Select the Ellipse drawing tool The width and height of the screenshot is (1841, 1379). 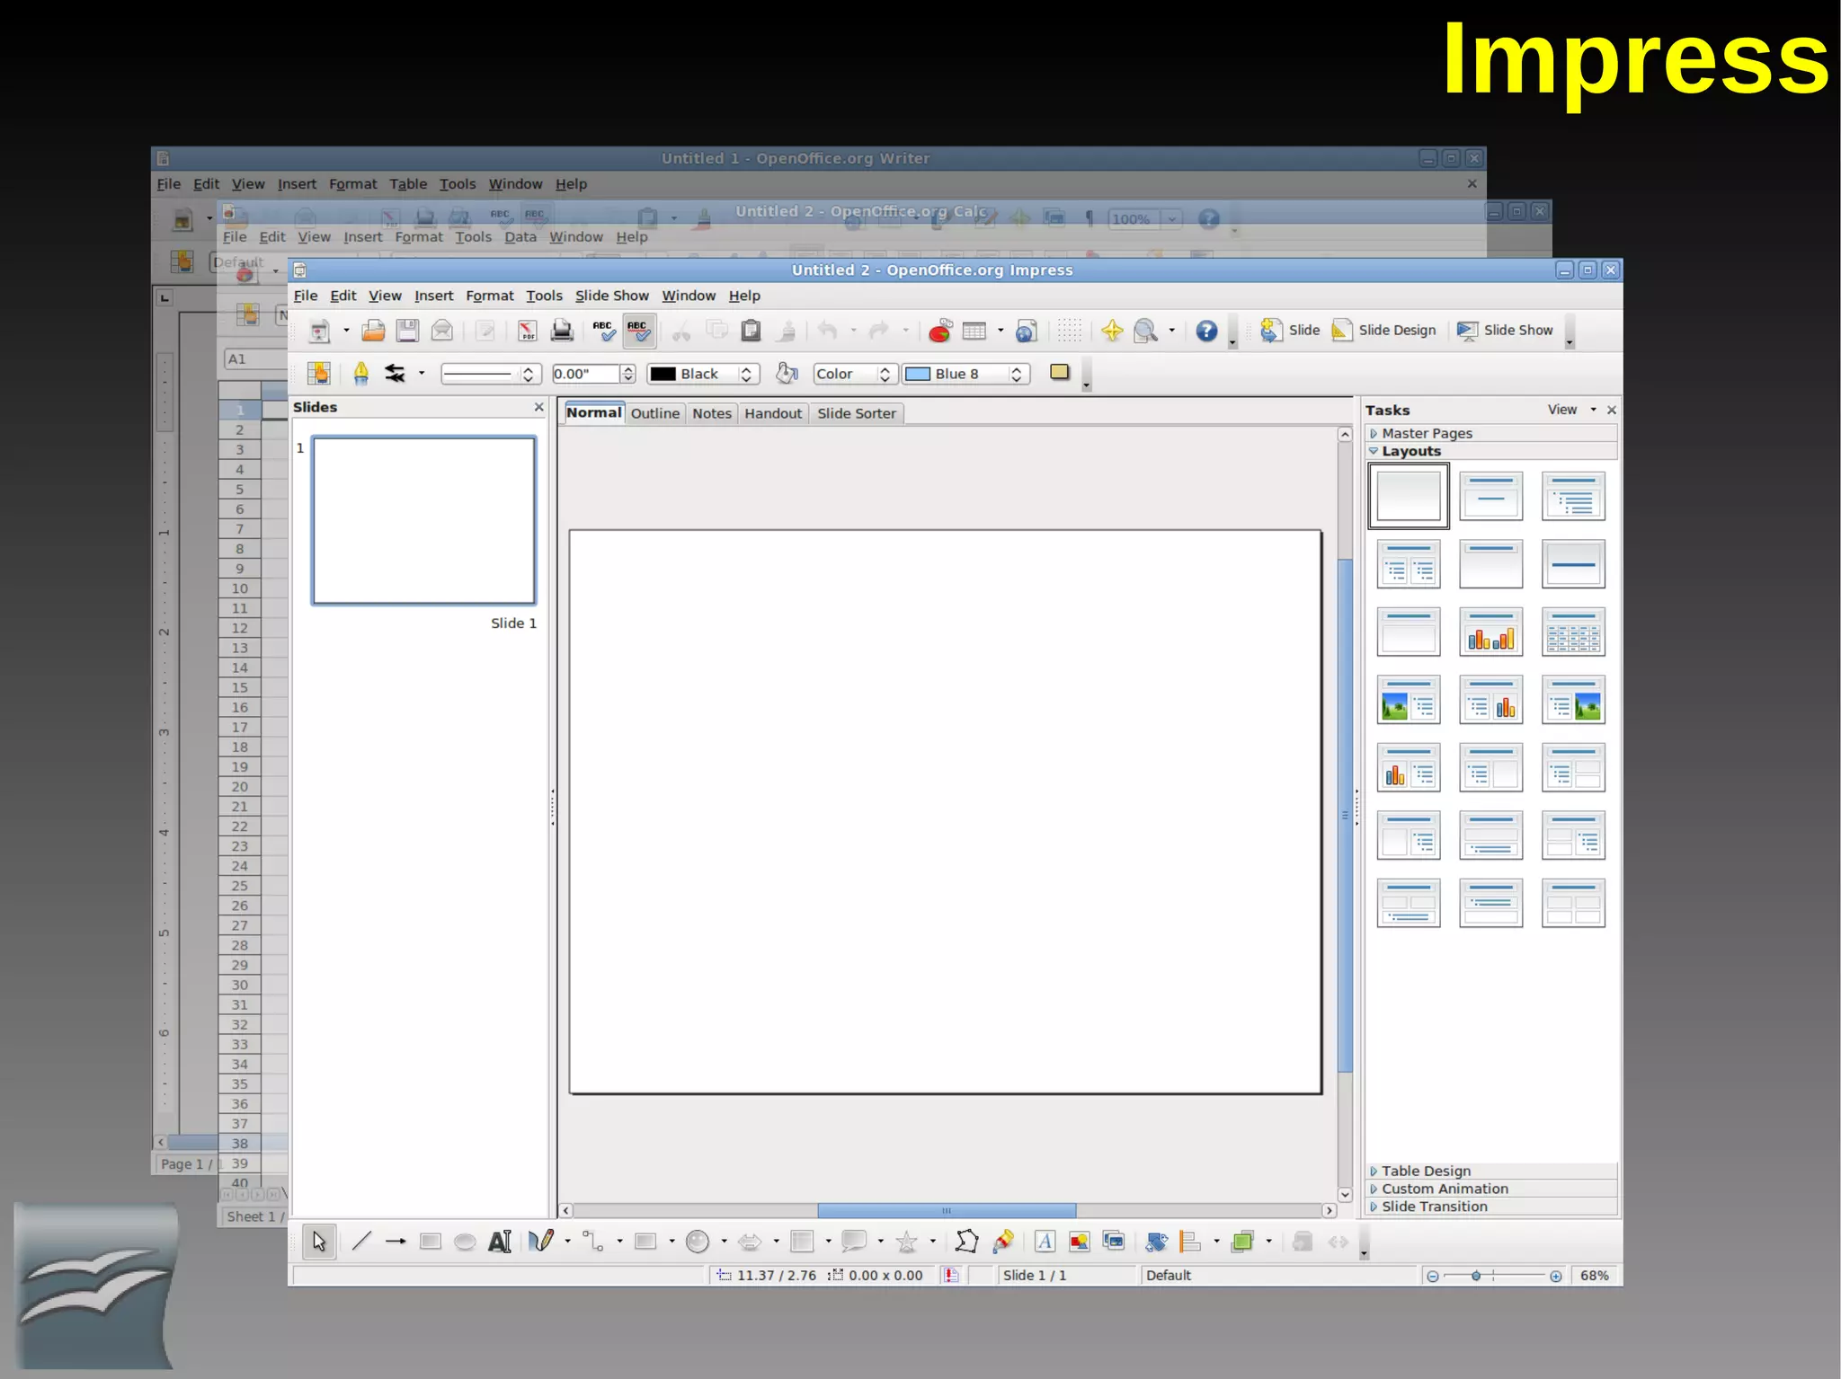click(465, 1242)
